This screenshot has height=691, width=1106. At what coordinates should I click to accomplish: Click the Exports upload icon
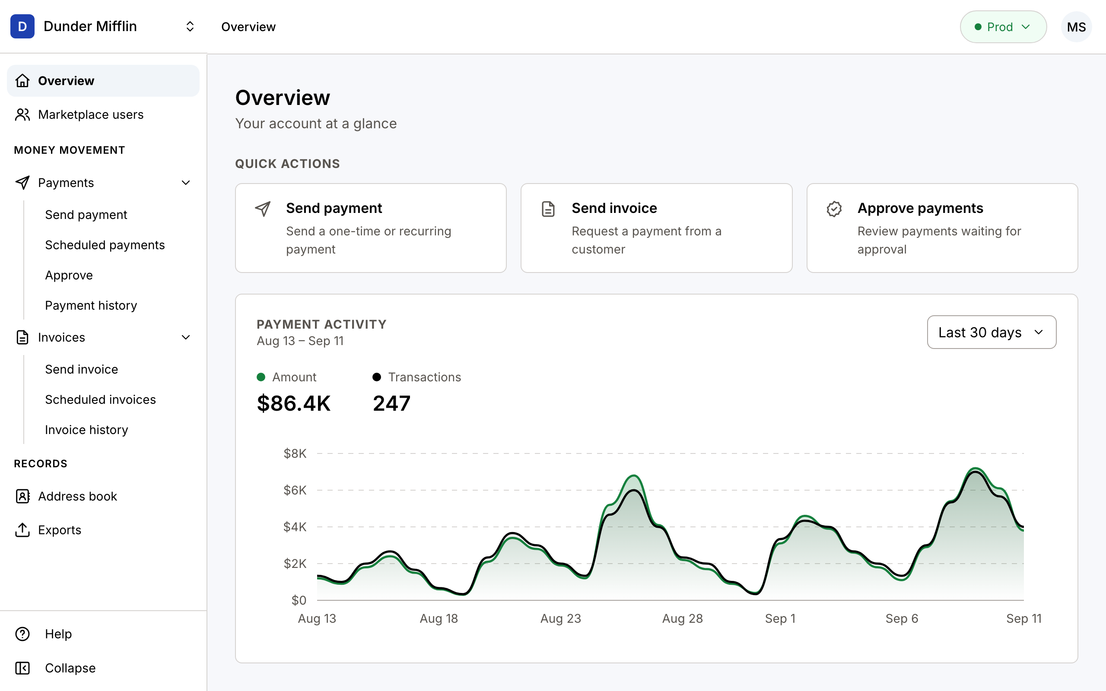(22, 530)
